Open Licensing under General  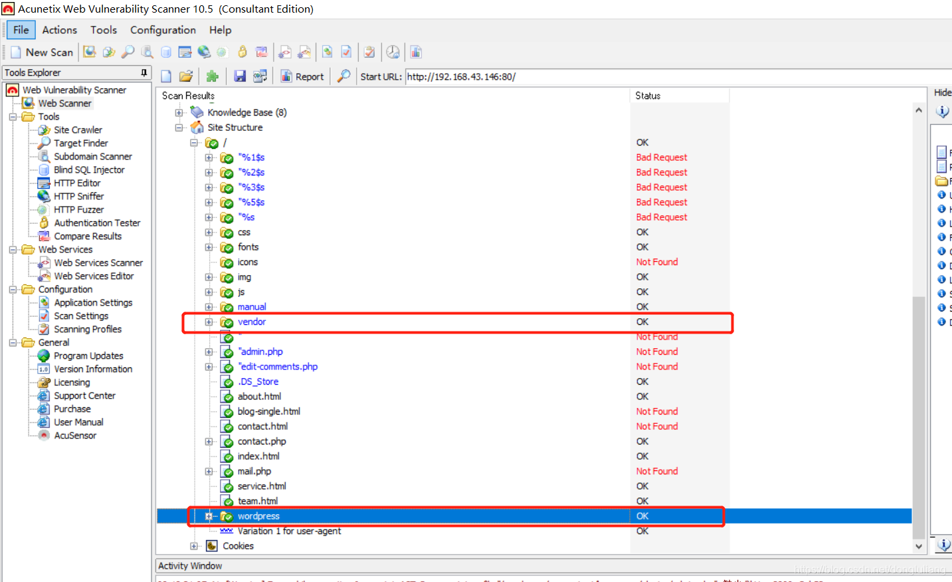pos(72,383)
